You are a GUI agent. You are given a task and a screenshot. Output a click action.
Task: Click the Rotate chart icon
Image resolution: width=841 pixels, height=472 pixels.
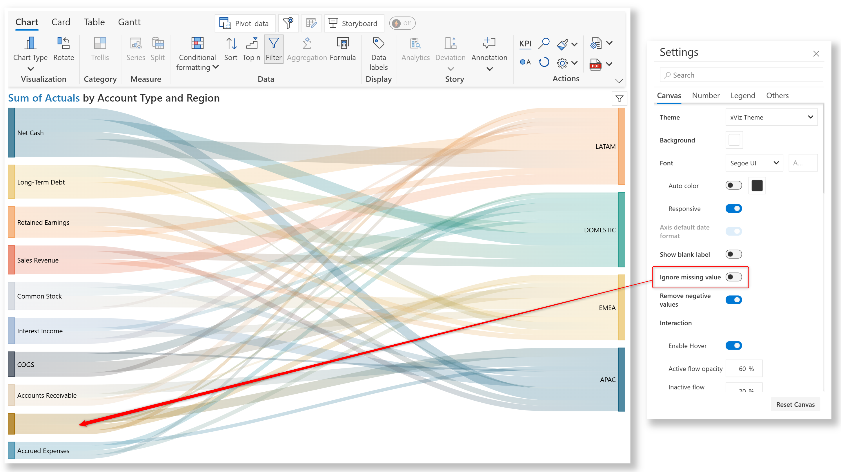coord(63,44)
